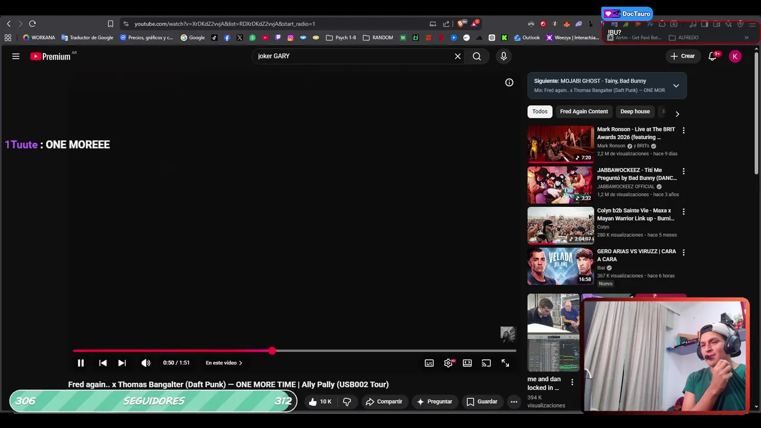Open options for the JABBAWOCKEEZ video
This screenshot has width=761, height=428.
click(x=683, y=171)
